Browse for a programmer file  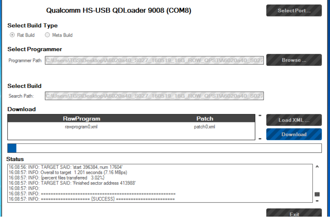pyautogui.click(x=294, y=60)
